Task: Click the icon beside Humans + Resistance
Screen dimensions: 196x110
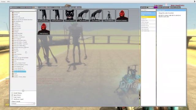Action: coord(13,37)
